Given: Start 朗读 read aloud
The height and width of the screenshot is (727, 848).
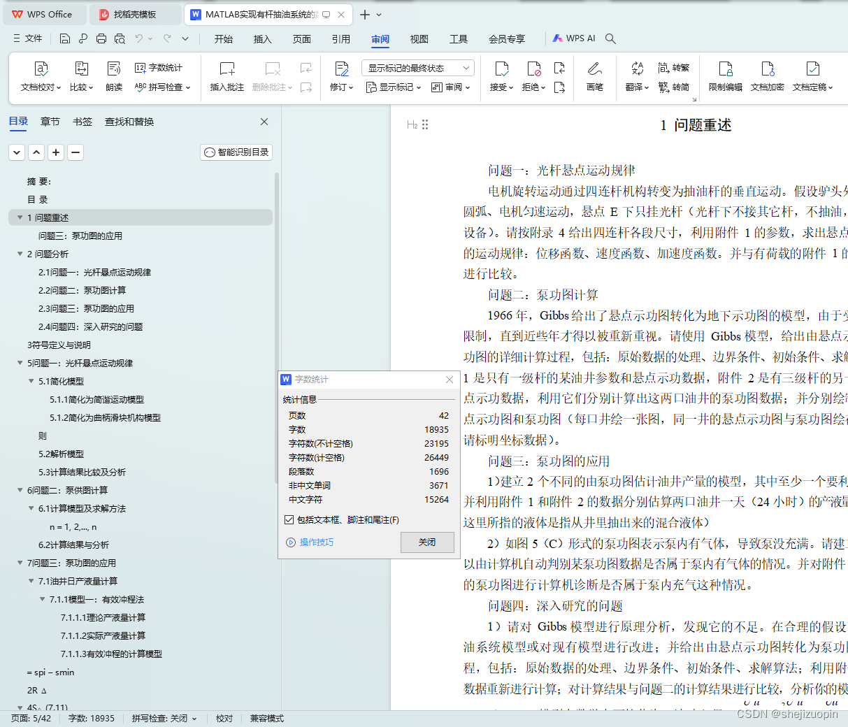Looking at the screenshot, I should [114, 77].
